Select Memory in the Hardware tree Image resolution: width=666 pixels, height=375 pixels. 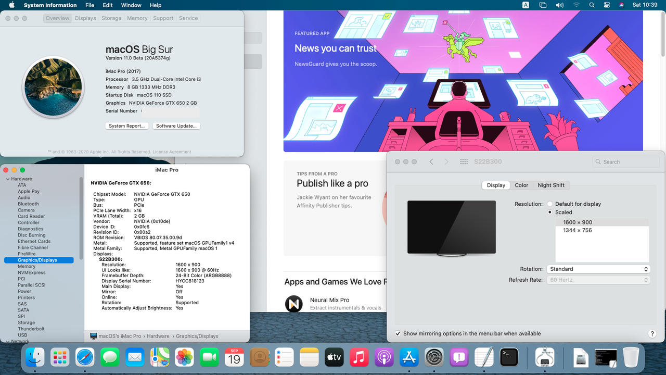click(x=27, y=266)
